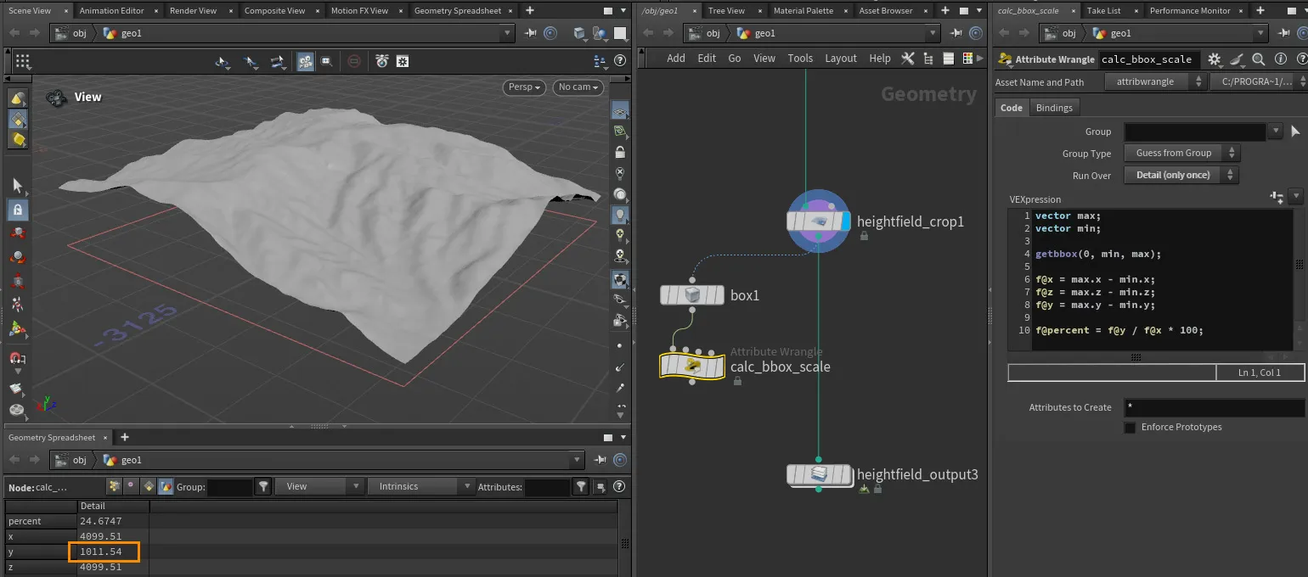Select the heightfield_output3 node
Viewport: 1308px width, 577px height.
coord(818,475)
